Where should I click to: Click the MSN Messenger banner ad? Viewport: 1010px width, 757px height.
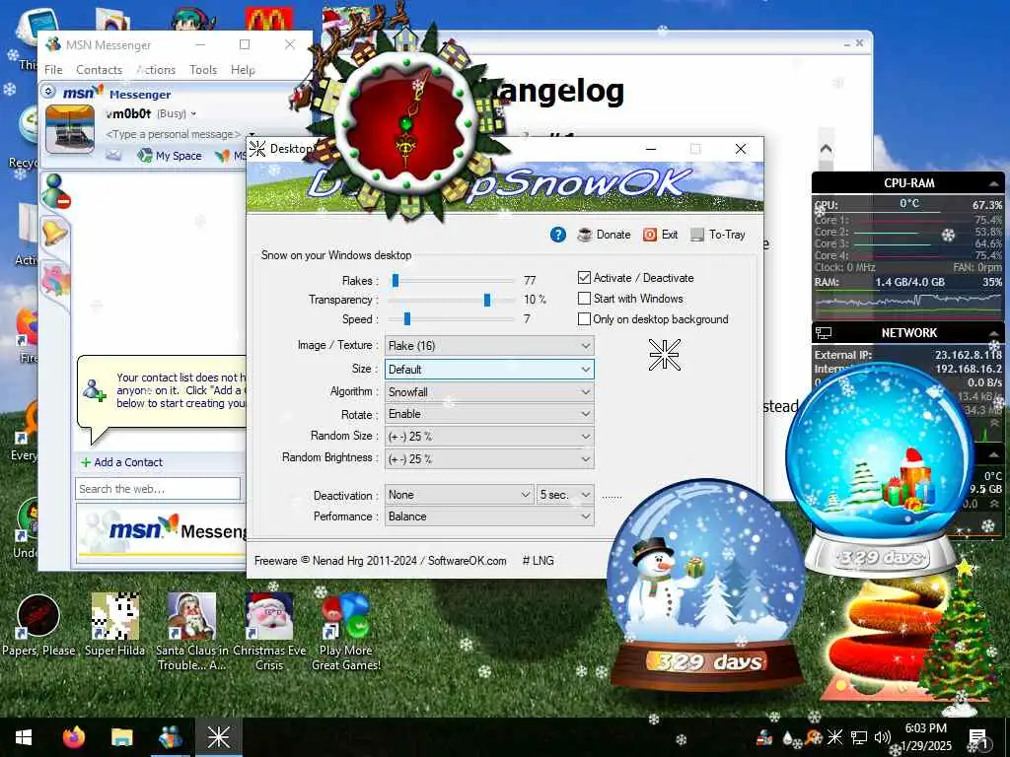coord(161,532)
